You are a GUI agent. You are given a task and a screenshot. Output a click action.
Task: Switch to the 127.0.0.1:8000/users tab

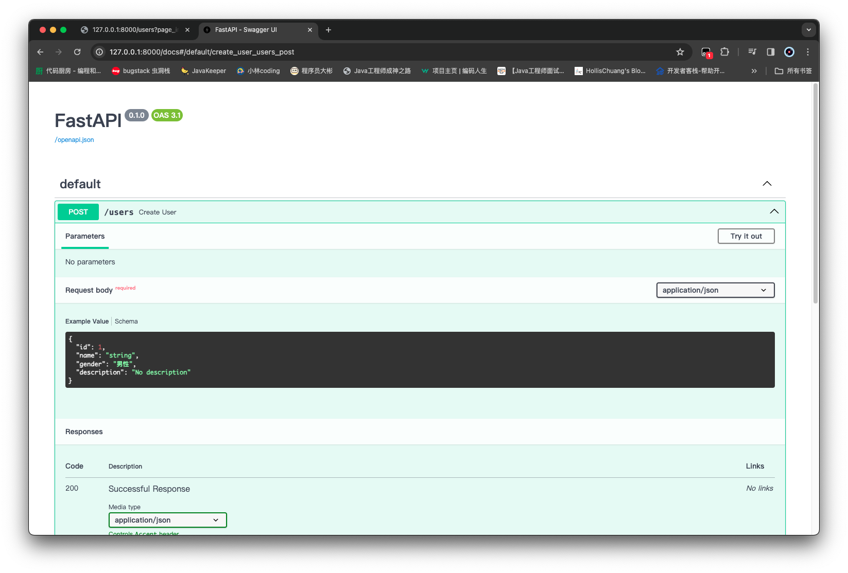(x=135, y=30)
